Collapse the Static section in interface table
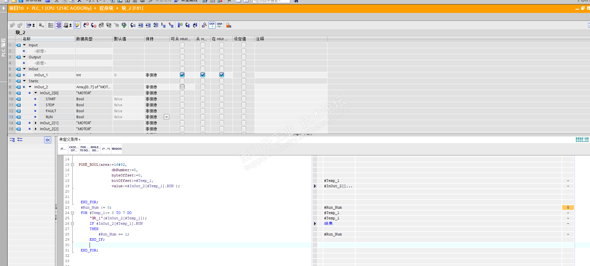The image size is (590, 266). (24, 81)
